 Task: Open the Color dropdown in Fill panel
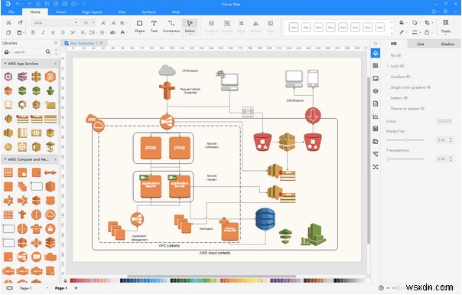click(444, 121)
